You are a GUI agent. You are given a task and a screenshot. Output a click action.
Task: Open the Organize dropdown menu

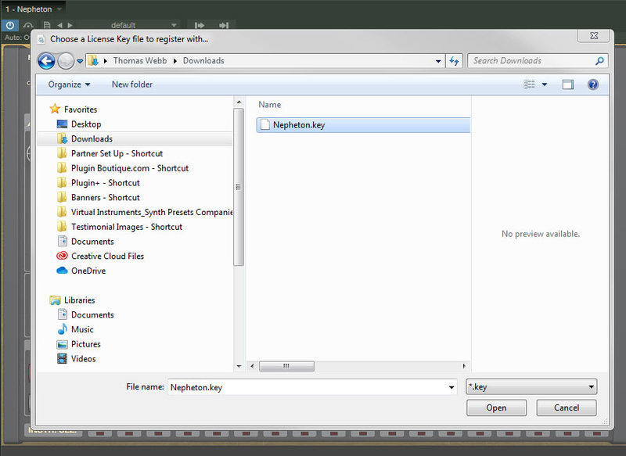pyautogui.click(x=69, y=84)
